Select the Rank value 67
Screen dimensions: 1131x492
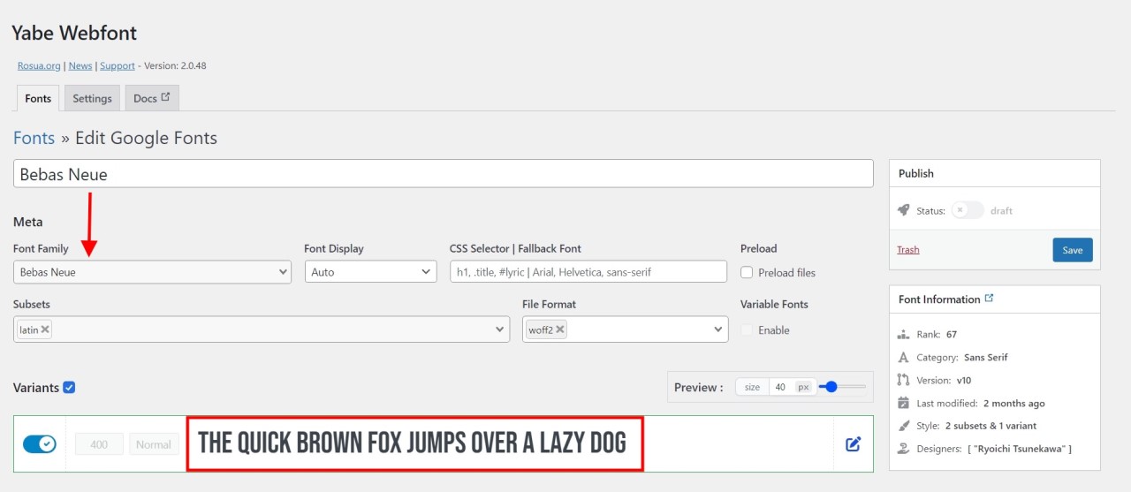click(952, 335)
